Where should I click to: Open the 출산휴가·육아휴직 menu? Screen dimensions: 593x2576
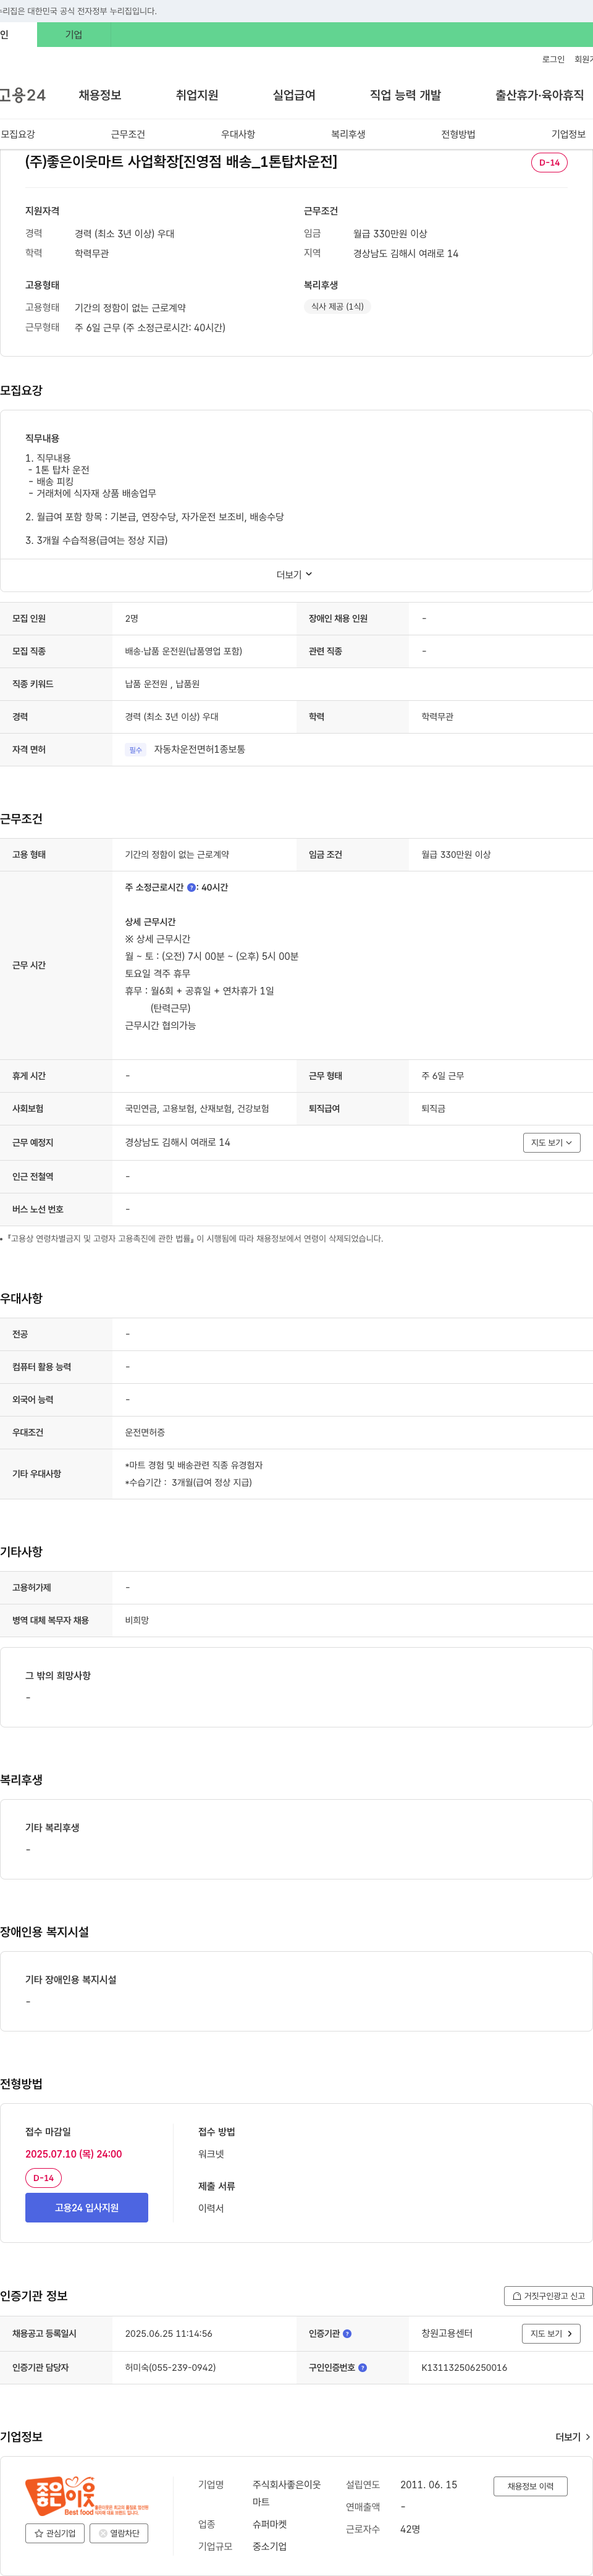[x=539, y=95]
